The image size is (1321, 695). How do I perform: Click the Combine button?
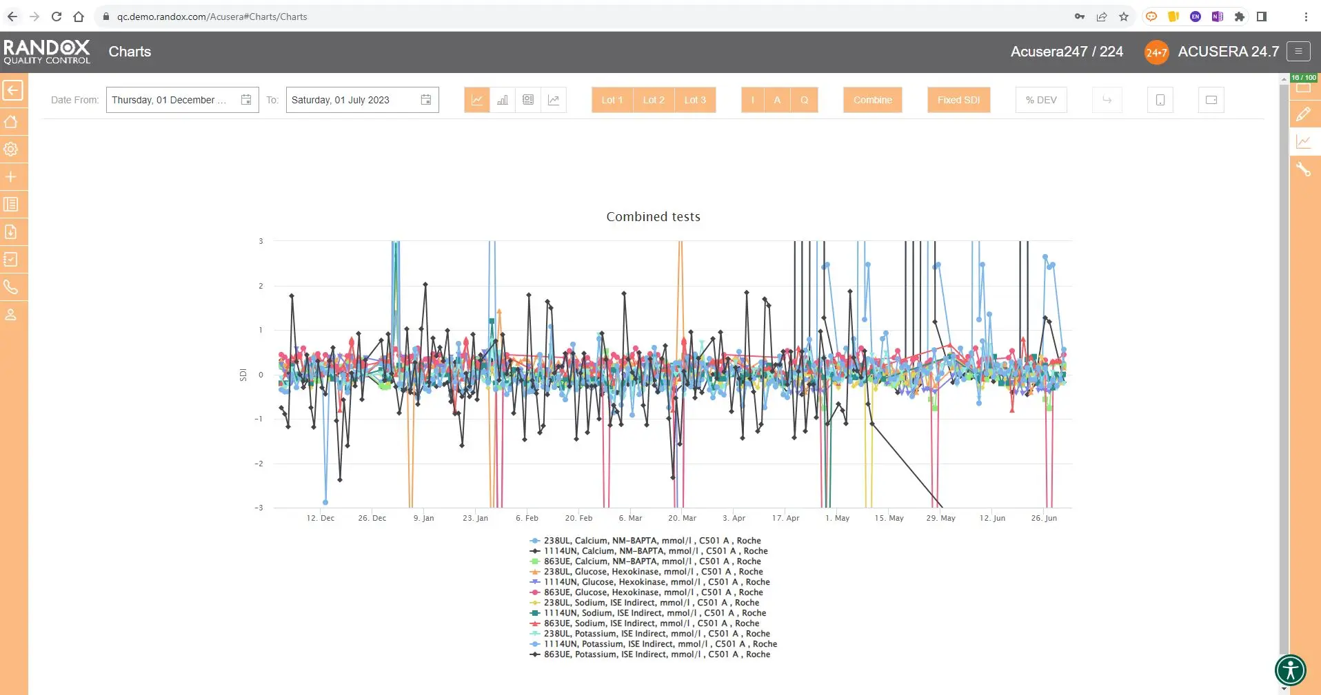872,100
